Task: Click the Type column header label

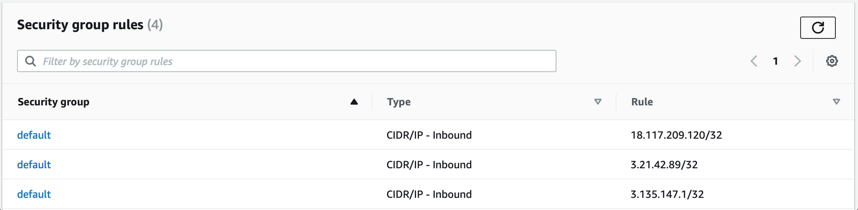Action: point(398,102)
